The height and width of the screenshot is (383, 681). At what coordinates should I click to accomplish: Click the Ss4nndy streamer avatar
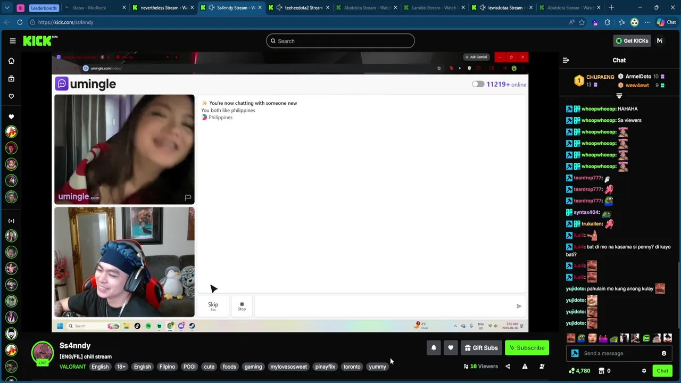[42, 353]
